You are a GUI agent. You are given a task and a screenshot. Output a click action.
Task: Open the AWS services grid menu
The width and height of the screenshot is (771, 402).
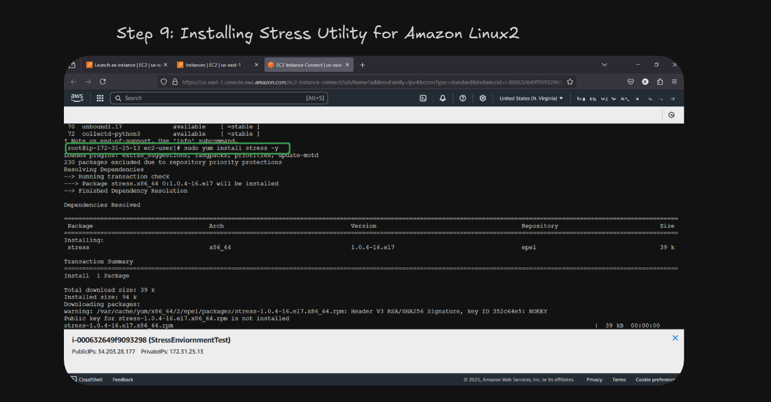coord(100,98)
